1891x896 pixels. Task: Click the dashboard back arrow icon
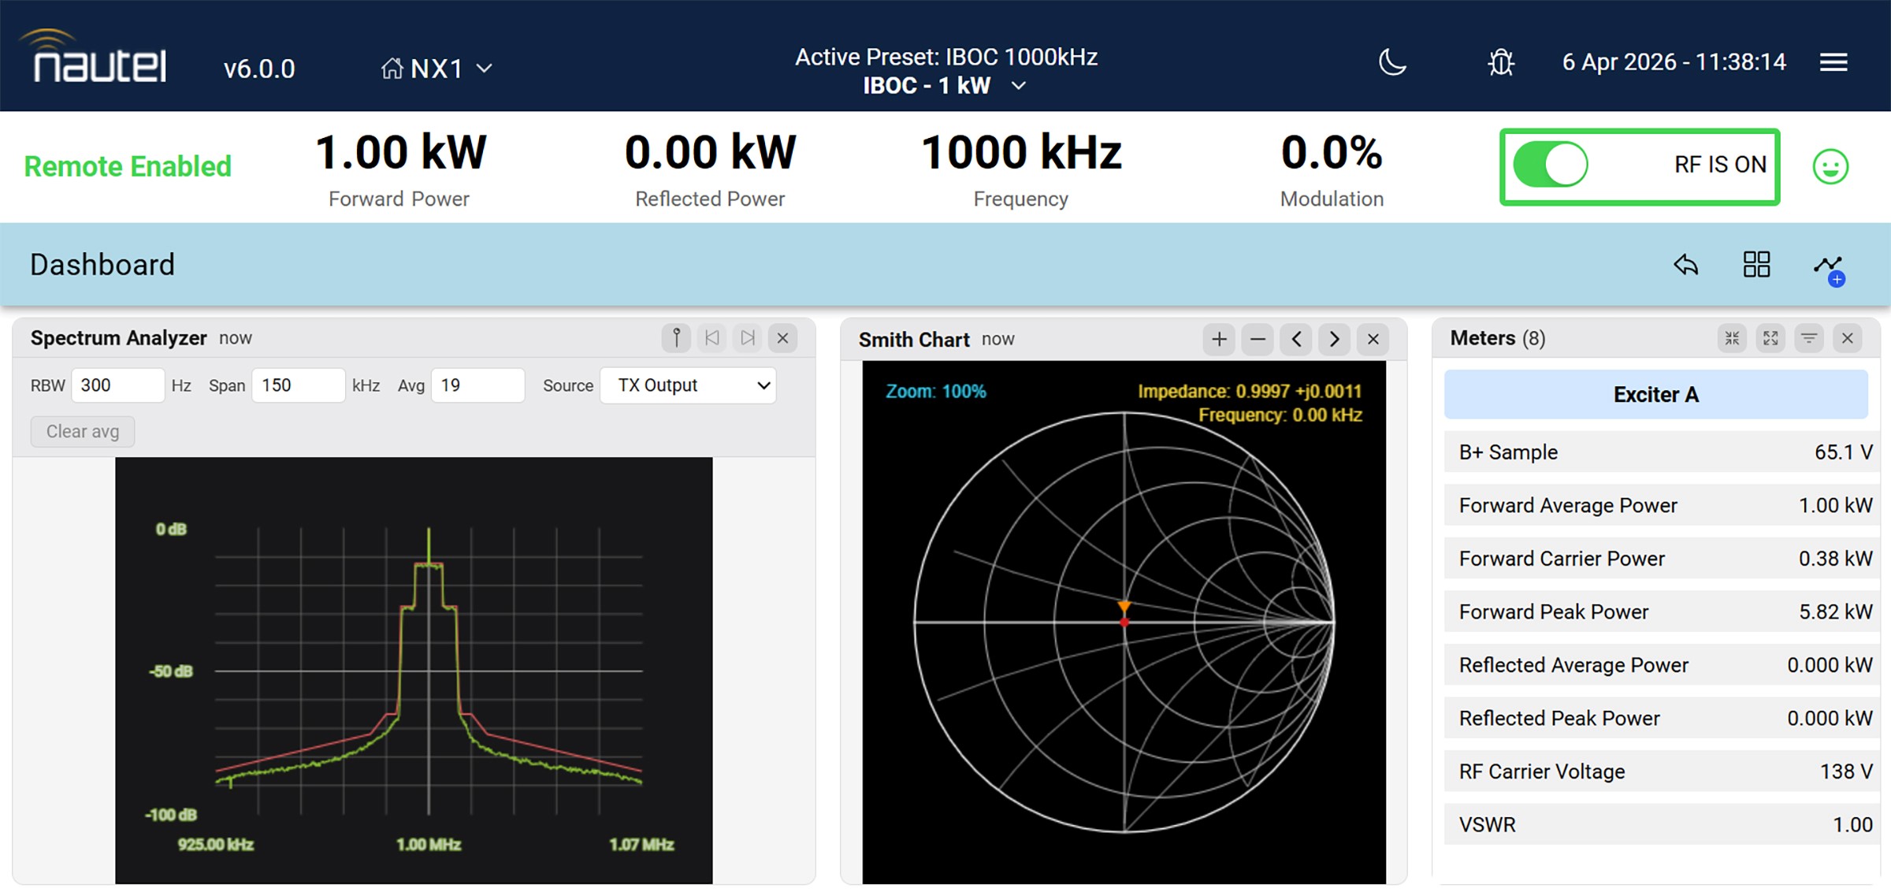point(1685,265)
